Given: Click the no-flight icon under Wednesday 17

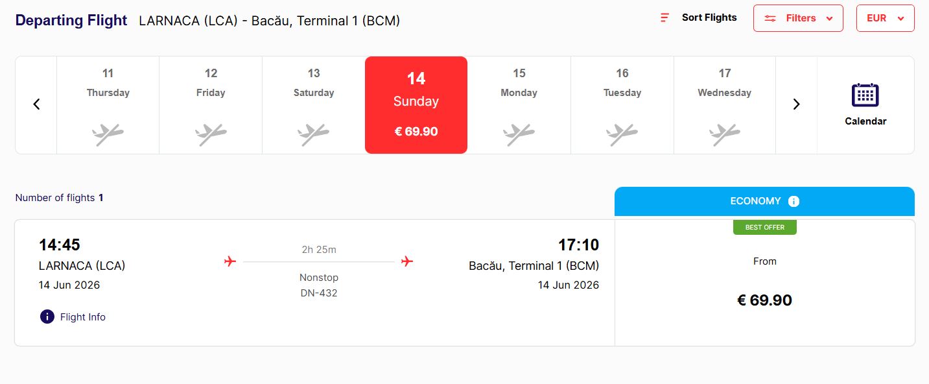Looking at the screenshot, I should [x=724, y=134].
